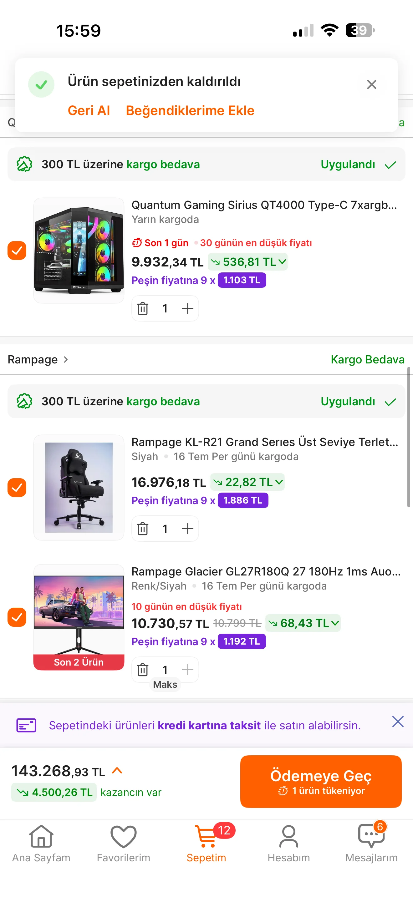Image resolution: width=413 pixels, height=897 pixels.
Task: Trash the Rampage Glacier monitor item
Action: pos(143,670)
